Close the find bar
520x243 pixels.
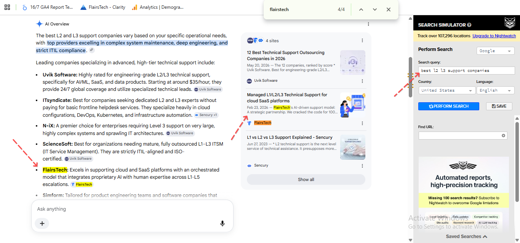(389, 10)
